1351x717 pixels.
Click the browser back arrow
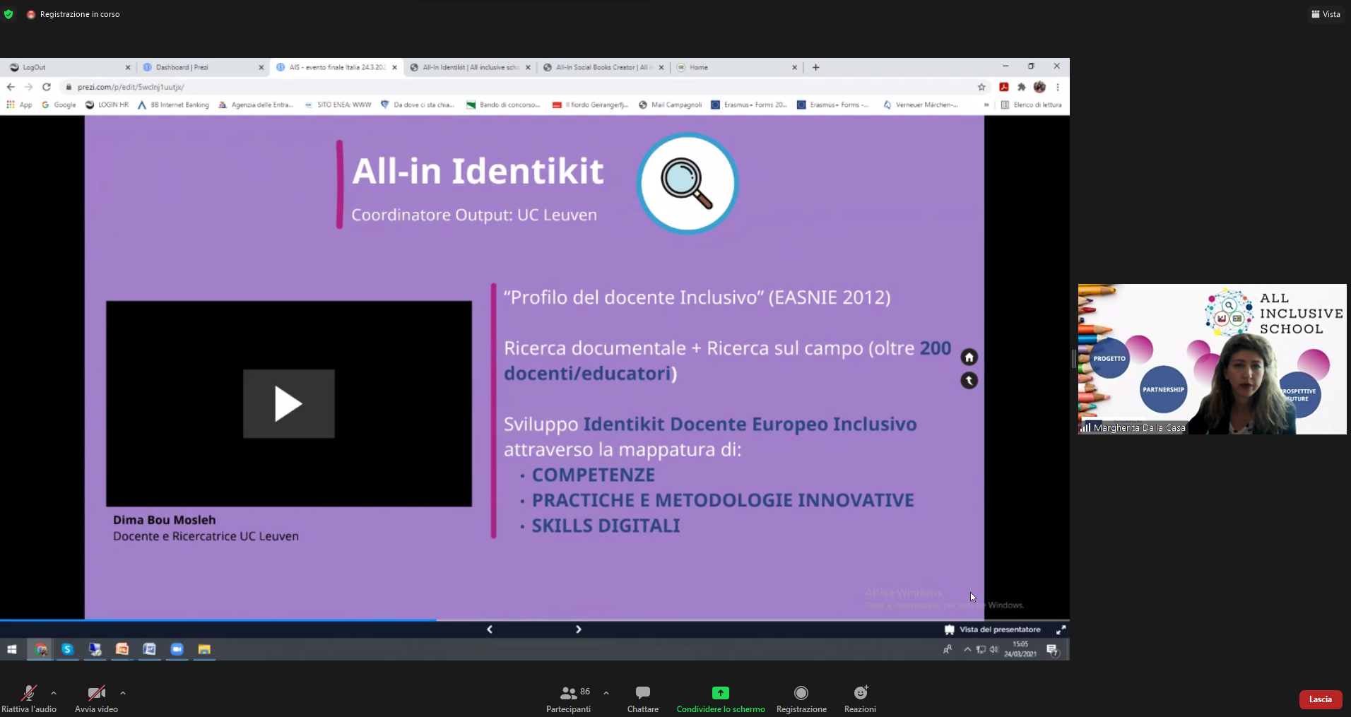point(11,87)
